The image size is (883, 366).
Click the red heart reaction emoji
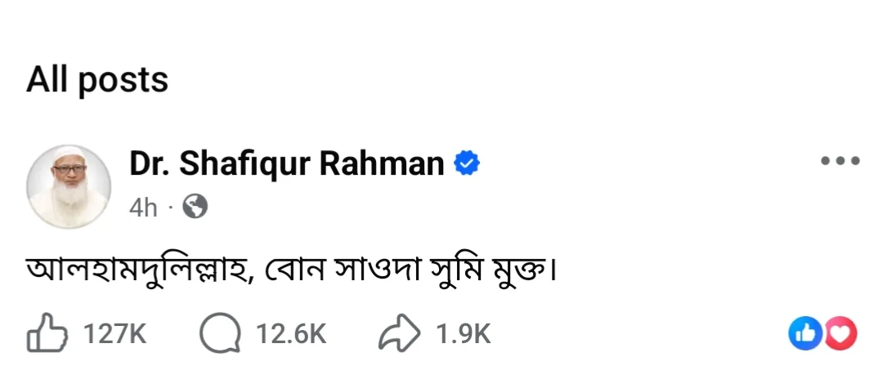click(x=841, y=333)
